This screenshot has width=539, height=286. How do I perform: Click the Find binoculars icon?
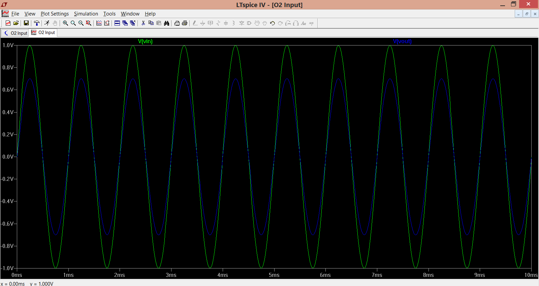166,23
